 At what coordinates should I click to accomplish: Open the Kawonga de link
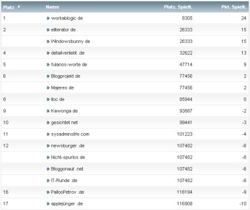[64, 111]
